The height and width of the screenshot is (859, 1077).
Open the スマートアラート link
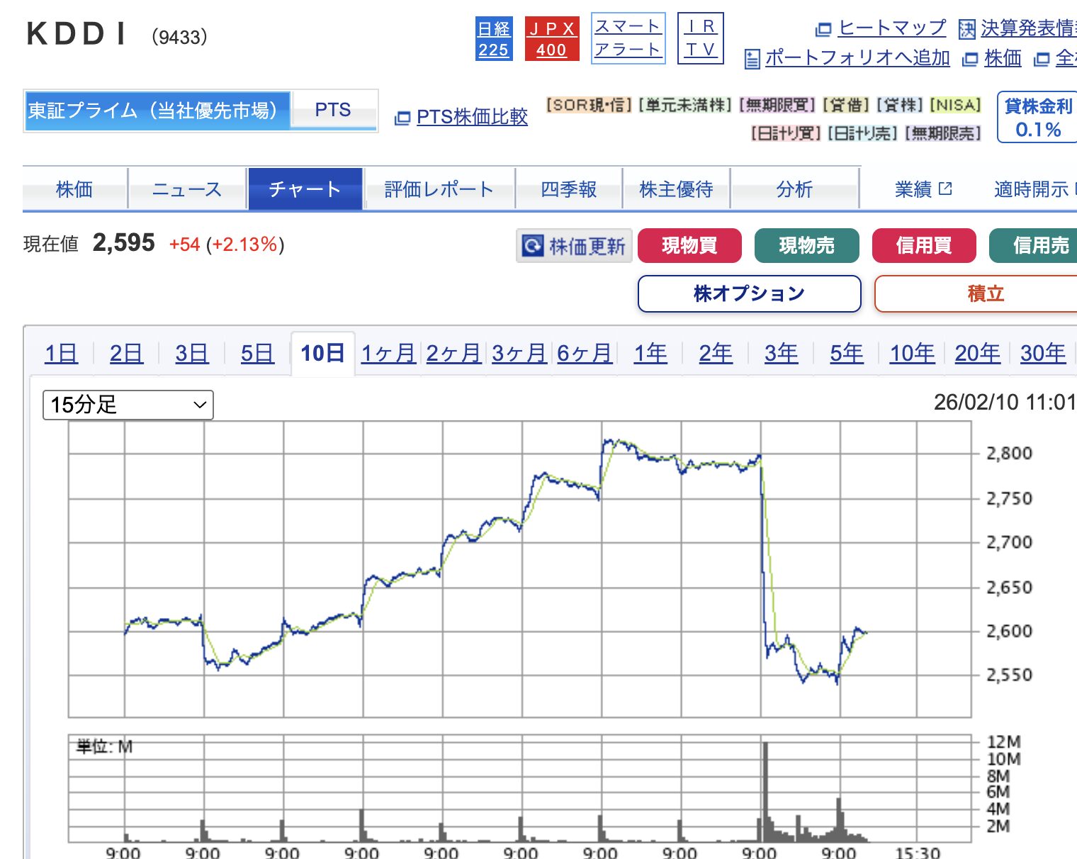pyautogui.click(x=628, y=38)
